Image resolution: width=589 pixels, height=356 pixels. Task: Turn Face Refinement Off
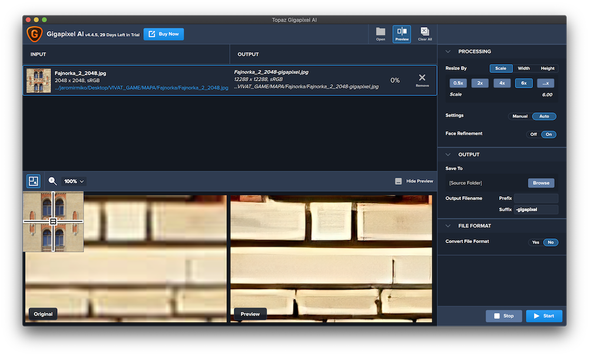(533, 134)
